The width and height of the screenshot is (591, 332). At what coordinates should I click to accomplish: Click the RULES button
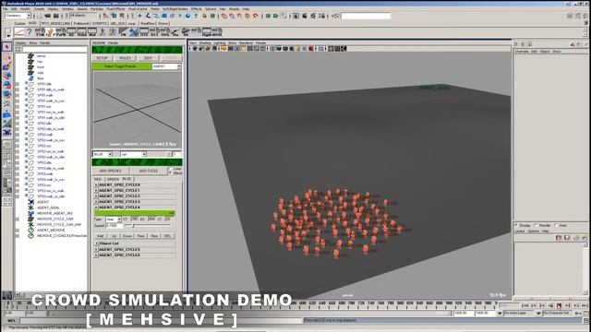pos(126,58)
